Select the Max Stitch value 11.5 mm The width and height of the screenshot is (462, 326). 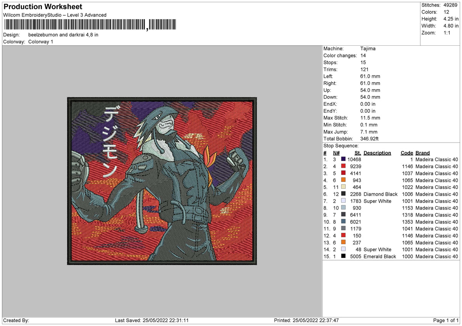point(370,118)
